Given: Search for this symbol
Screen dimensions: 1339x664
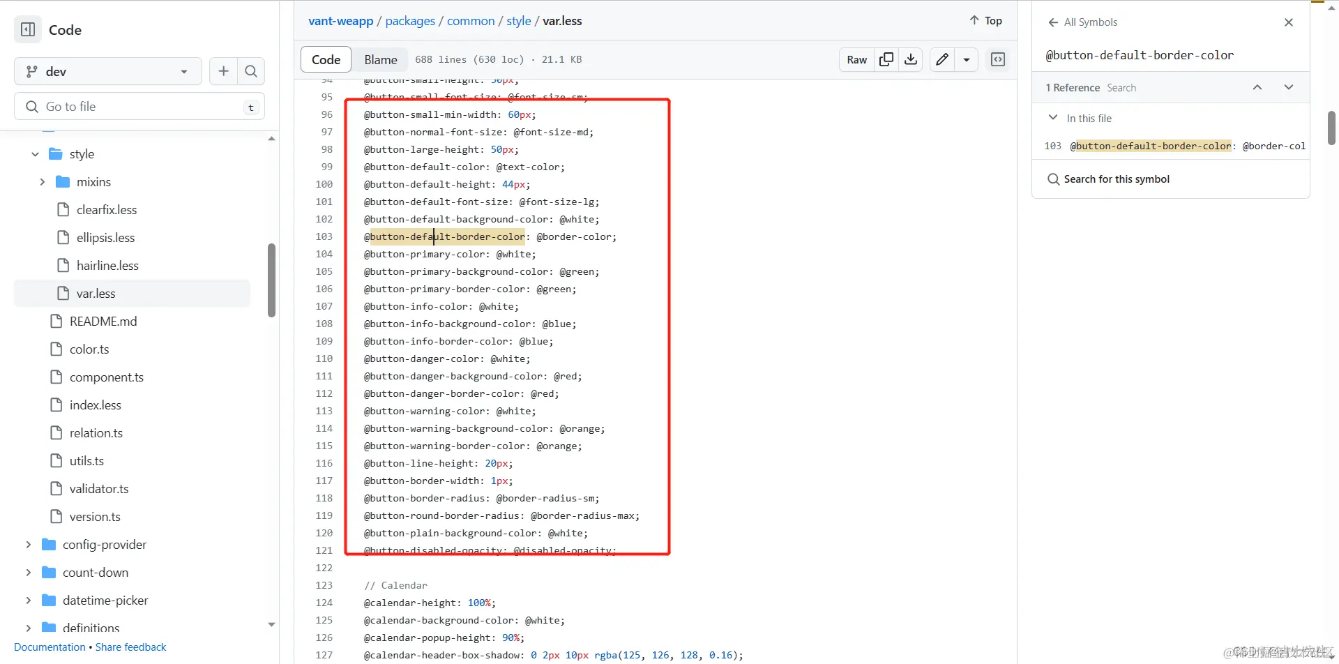Looking at the screenshot, I should click(x=1108, y=179).
